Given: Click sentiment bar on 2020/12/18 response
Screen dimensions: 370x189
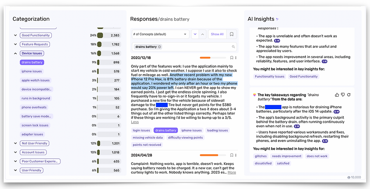Looking at the screenshot, I should tap(213, 58).
